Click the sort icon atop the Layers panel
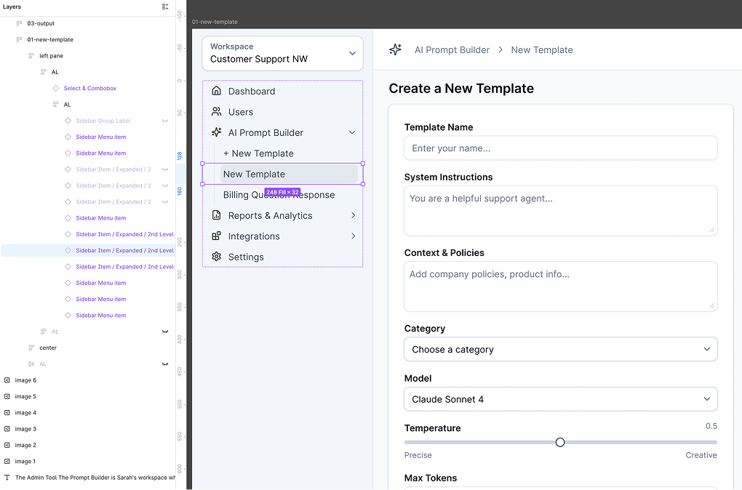The image size is (742, 490). 167,7
